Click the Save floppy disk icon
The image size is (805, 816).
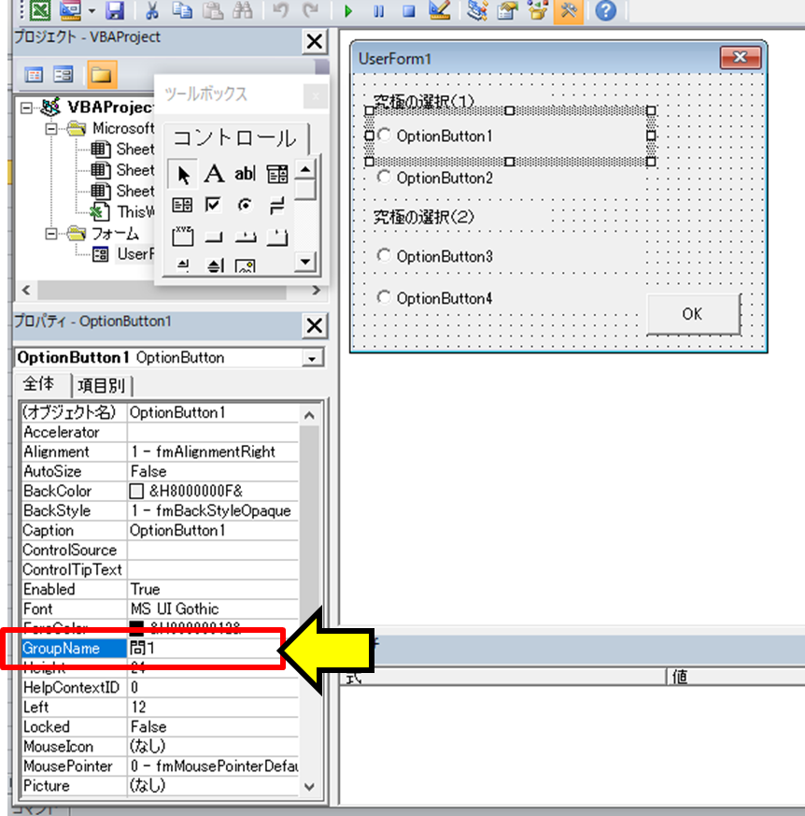point(115,10)
